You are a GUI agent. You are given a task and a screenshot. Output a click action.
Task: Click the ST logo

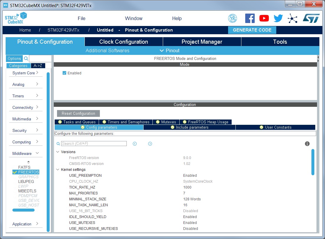tap(311, 18)
